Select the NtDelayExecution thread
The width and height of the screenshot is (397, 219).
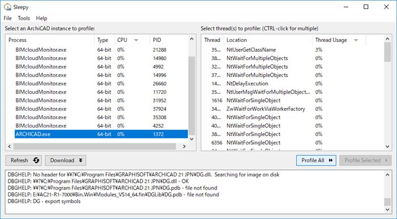point(293,83)
